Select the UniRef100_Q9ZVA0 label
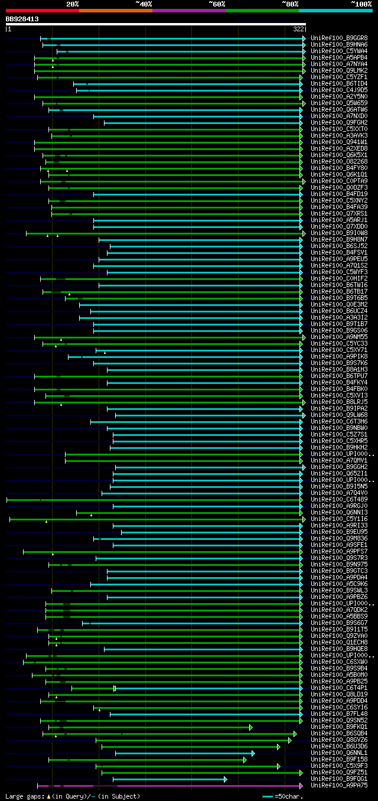This screenshot has width=378, height=801. (x=339, y=636)
